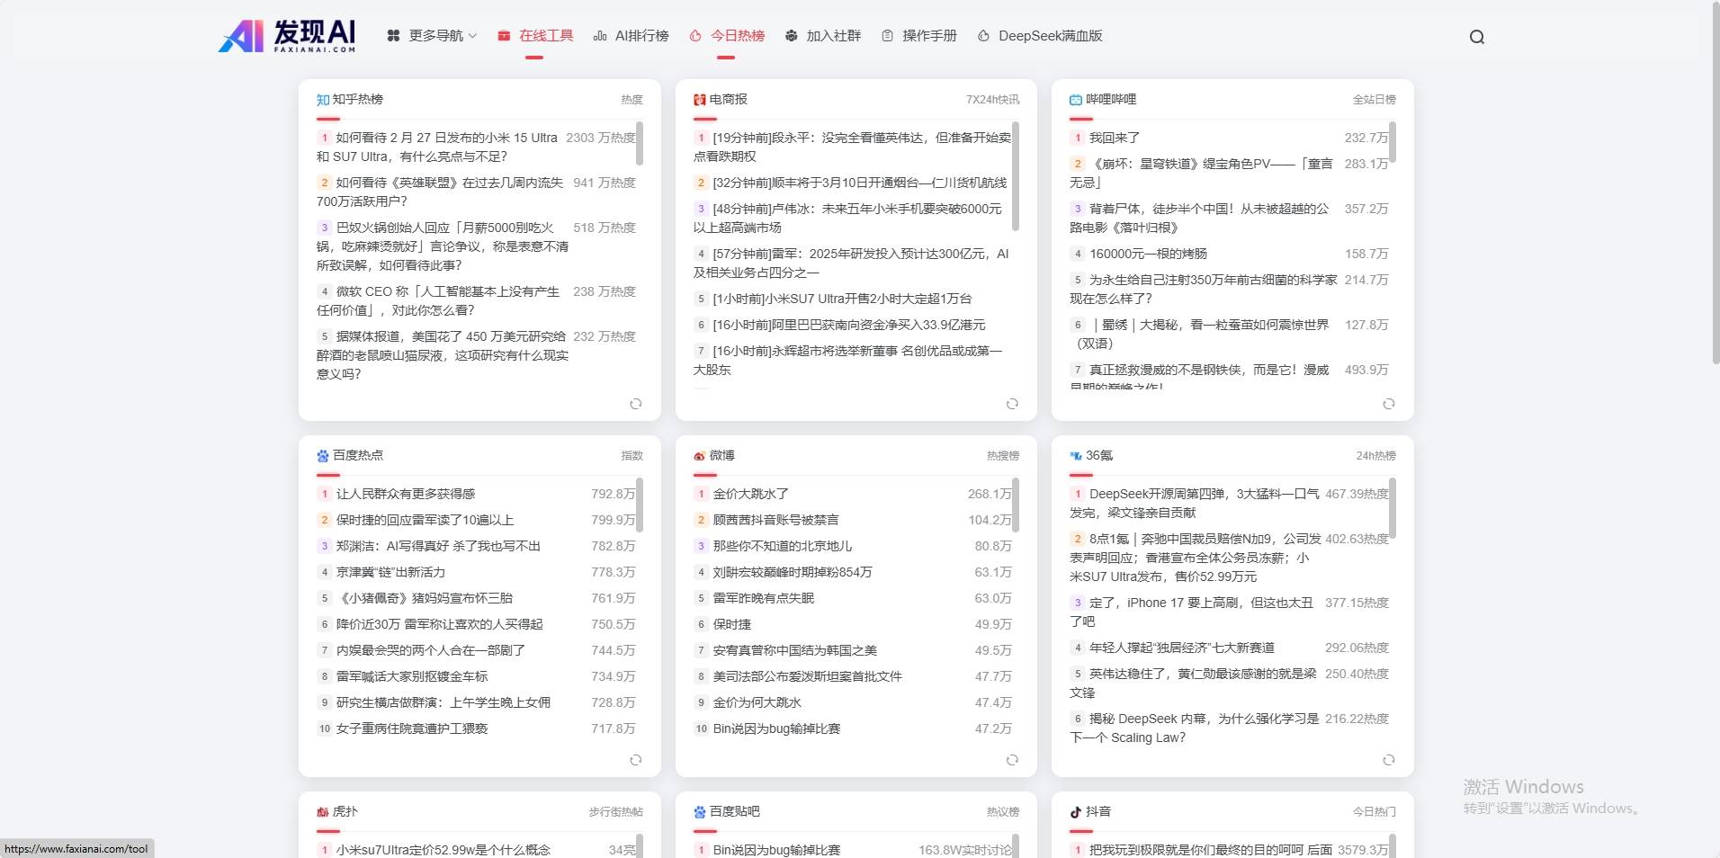Viewport: 1720px width, 858px height.
Task: Click the 微博 logo icon
Action: (700, 456)
